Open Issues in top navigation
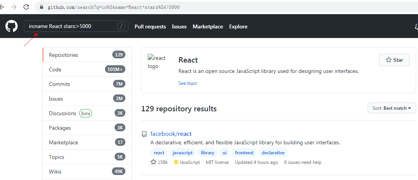418x180 pixels. (179, 26)
